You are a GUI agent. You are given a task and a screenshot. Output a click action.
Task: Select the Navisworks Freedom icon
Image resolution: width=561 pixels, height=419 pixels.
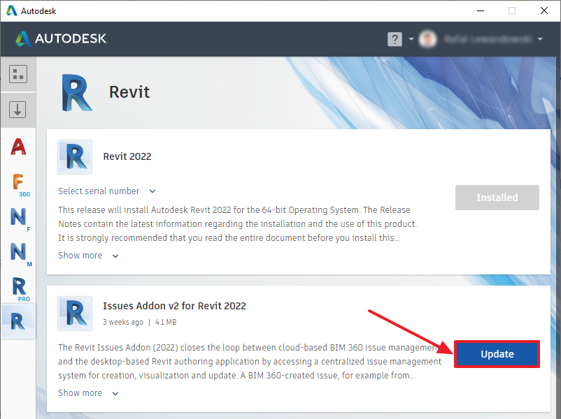18,217
